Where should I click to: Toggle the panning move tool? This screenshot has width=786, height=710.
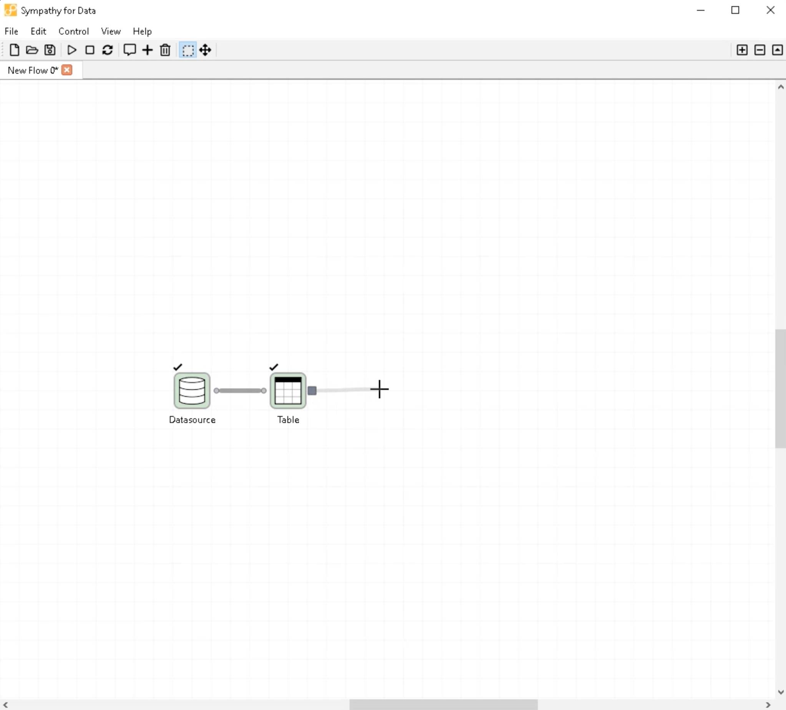click(205, 50)
